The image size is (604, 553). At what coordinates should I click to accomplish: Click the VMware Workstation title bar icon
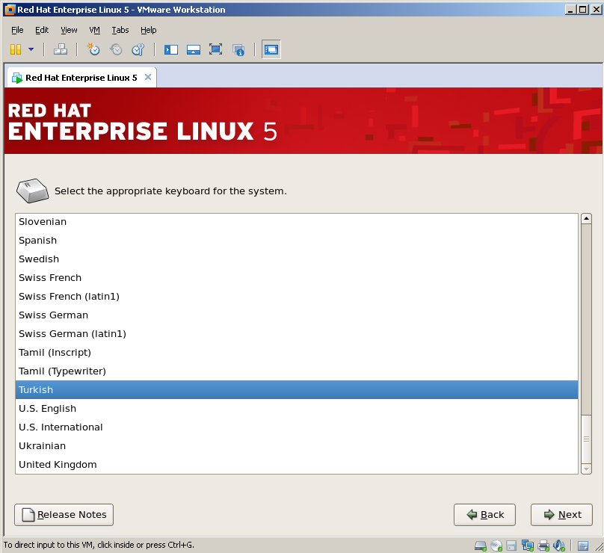10,10
